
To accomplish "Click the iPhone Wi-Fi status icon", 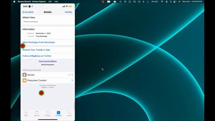I will pyautogui.click(x=67, y=6).
